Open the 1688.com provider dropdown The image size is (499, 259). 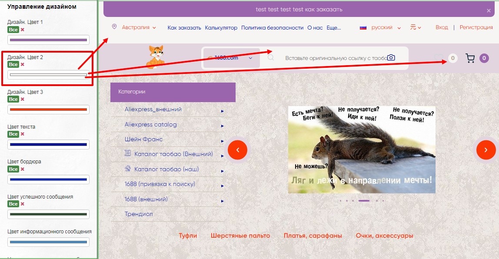(x=231, y=58)
